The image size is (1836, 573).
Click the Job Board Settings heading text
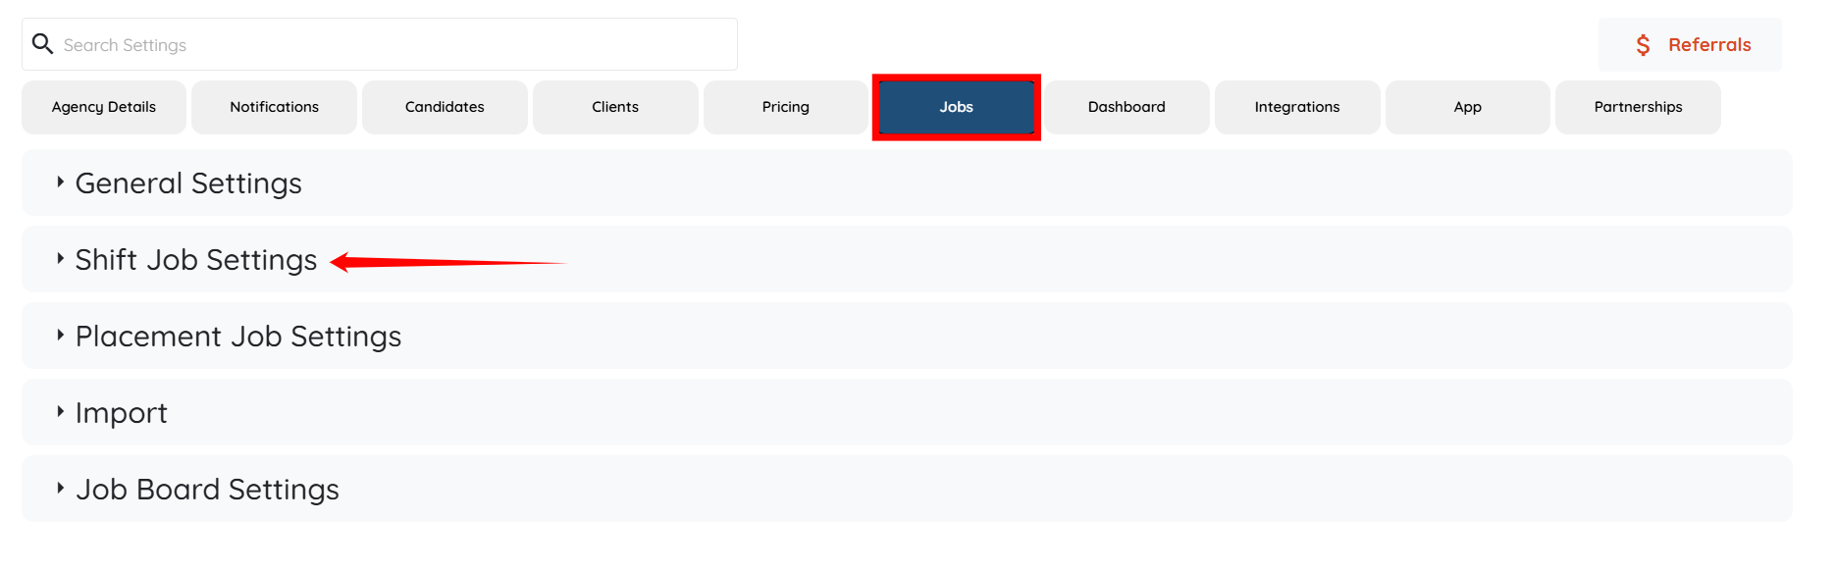(207, 490)
